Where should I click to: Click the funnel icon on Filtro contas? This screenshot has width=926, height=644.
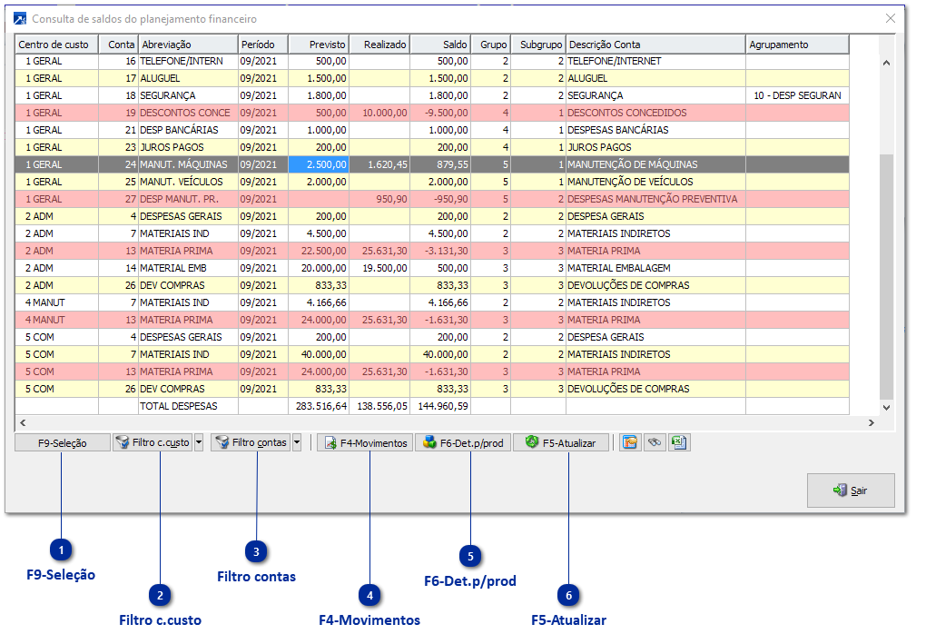pyautogui.click(x=221, y=443)
